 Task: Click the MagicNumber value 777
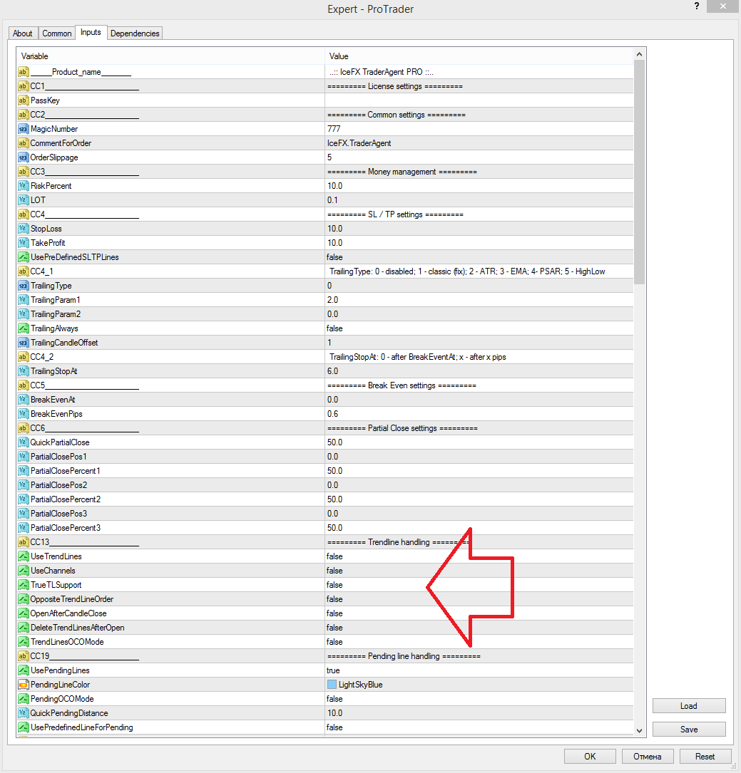(334, 129)
